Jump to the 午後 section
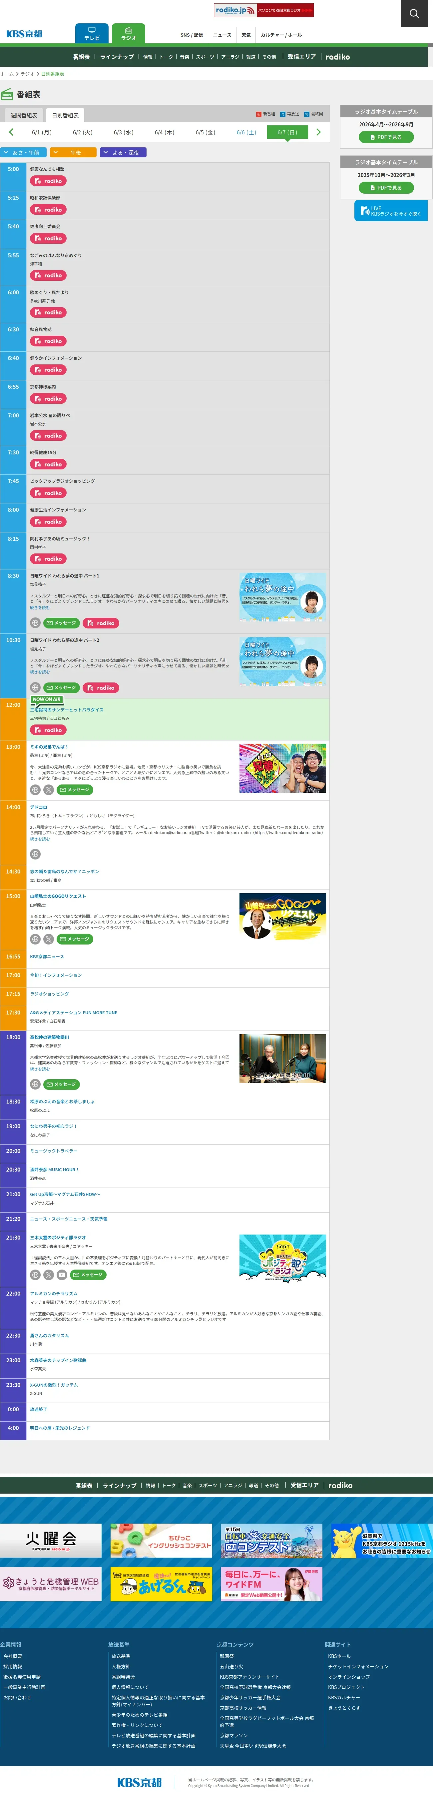Screen dimensions: 433x1799 coord(73,152)
